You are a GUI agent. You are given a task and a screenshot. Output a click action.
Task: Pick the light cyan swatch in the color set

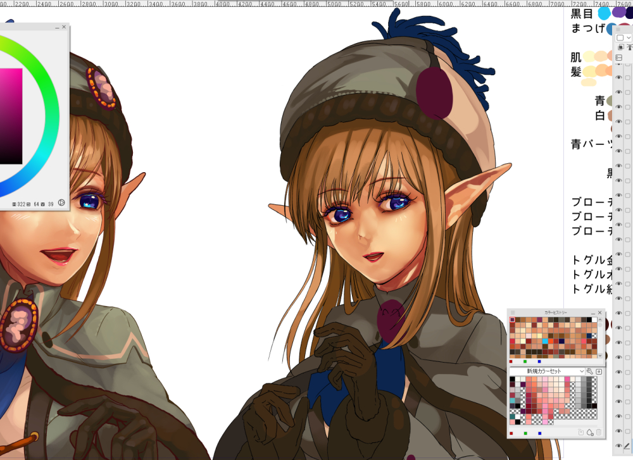point(512,401)
